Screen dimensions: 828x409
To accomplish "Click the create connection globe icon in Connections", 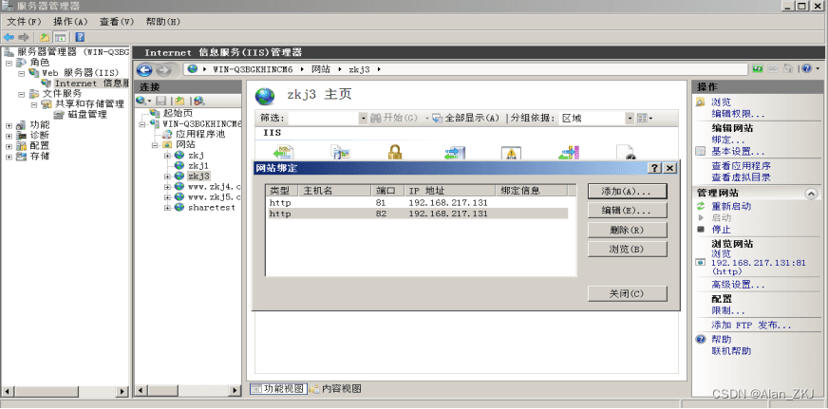I will click(141, 101).
